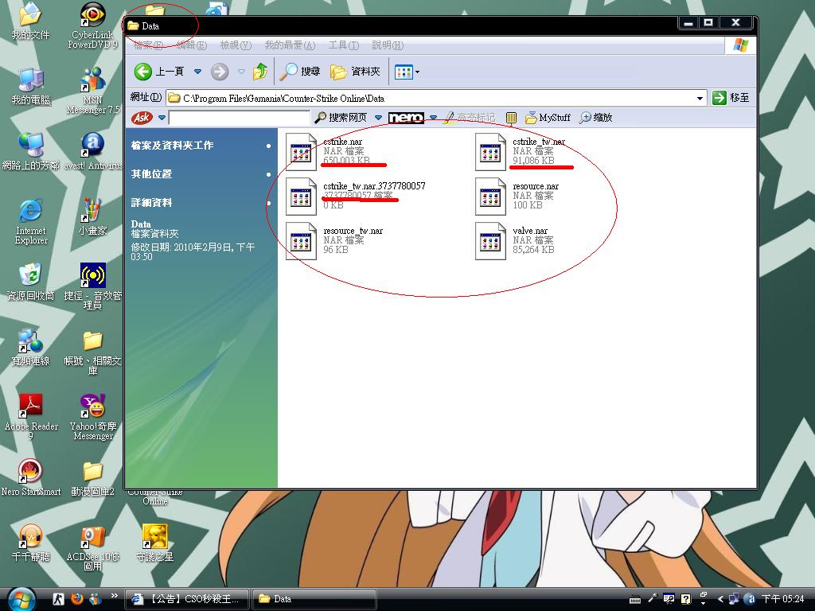This screenshot has width=815, height=611.
Task: Select 小畫家 desktop shortcut
Action: [92, 216]
